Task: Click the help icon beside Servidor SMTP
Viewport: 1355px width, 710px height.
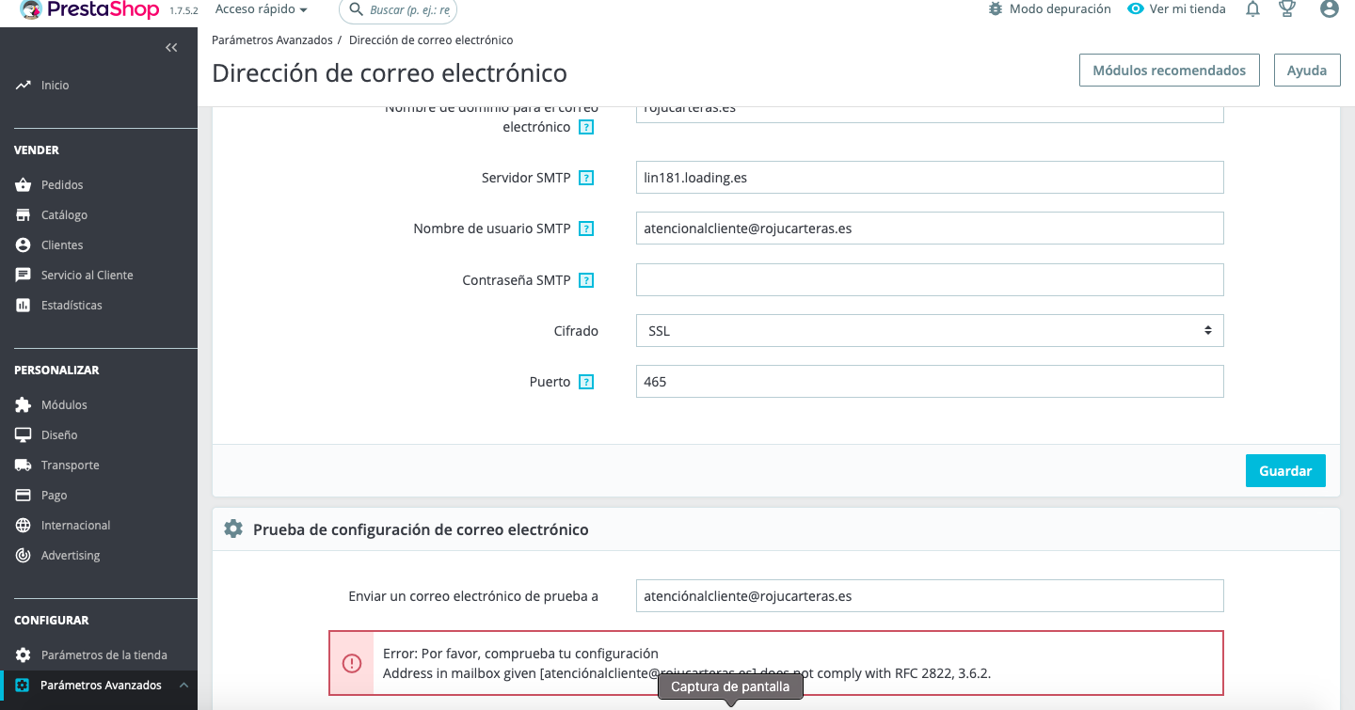Action: point(586,178)
